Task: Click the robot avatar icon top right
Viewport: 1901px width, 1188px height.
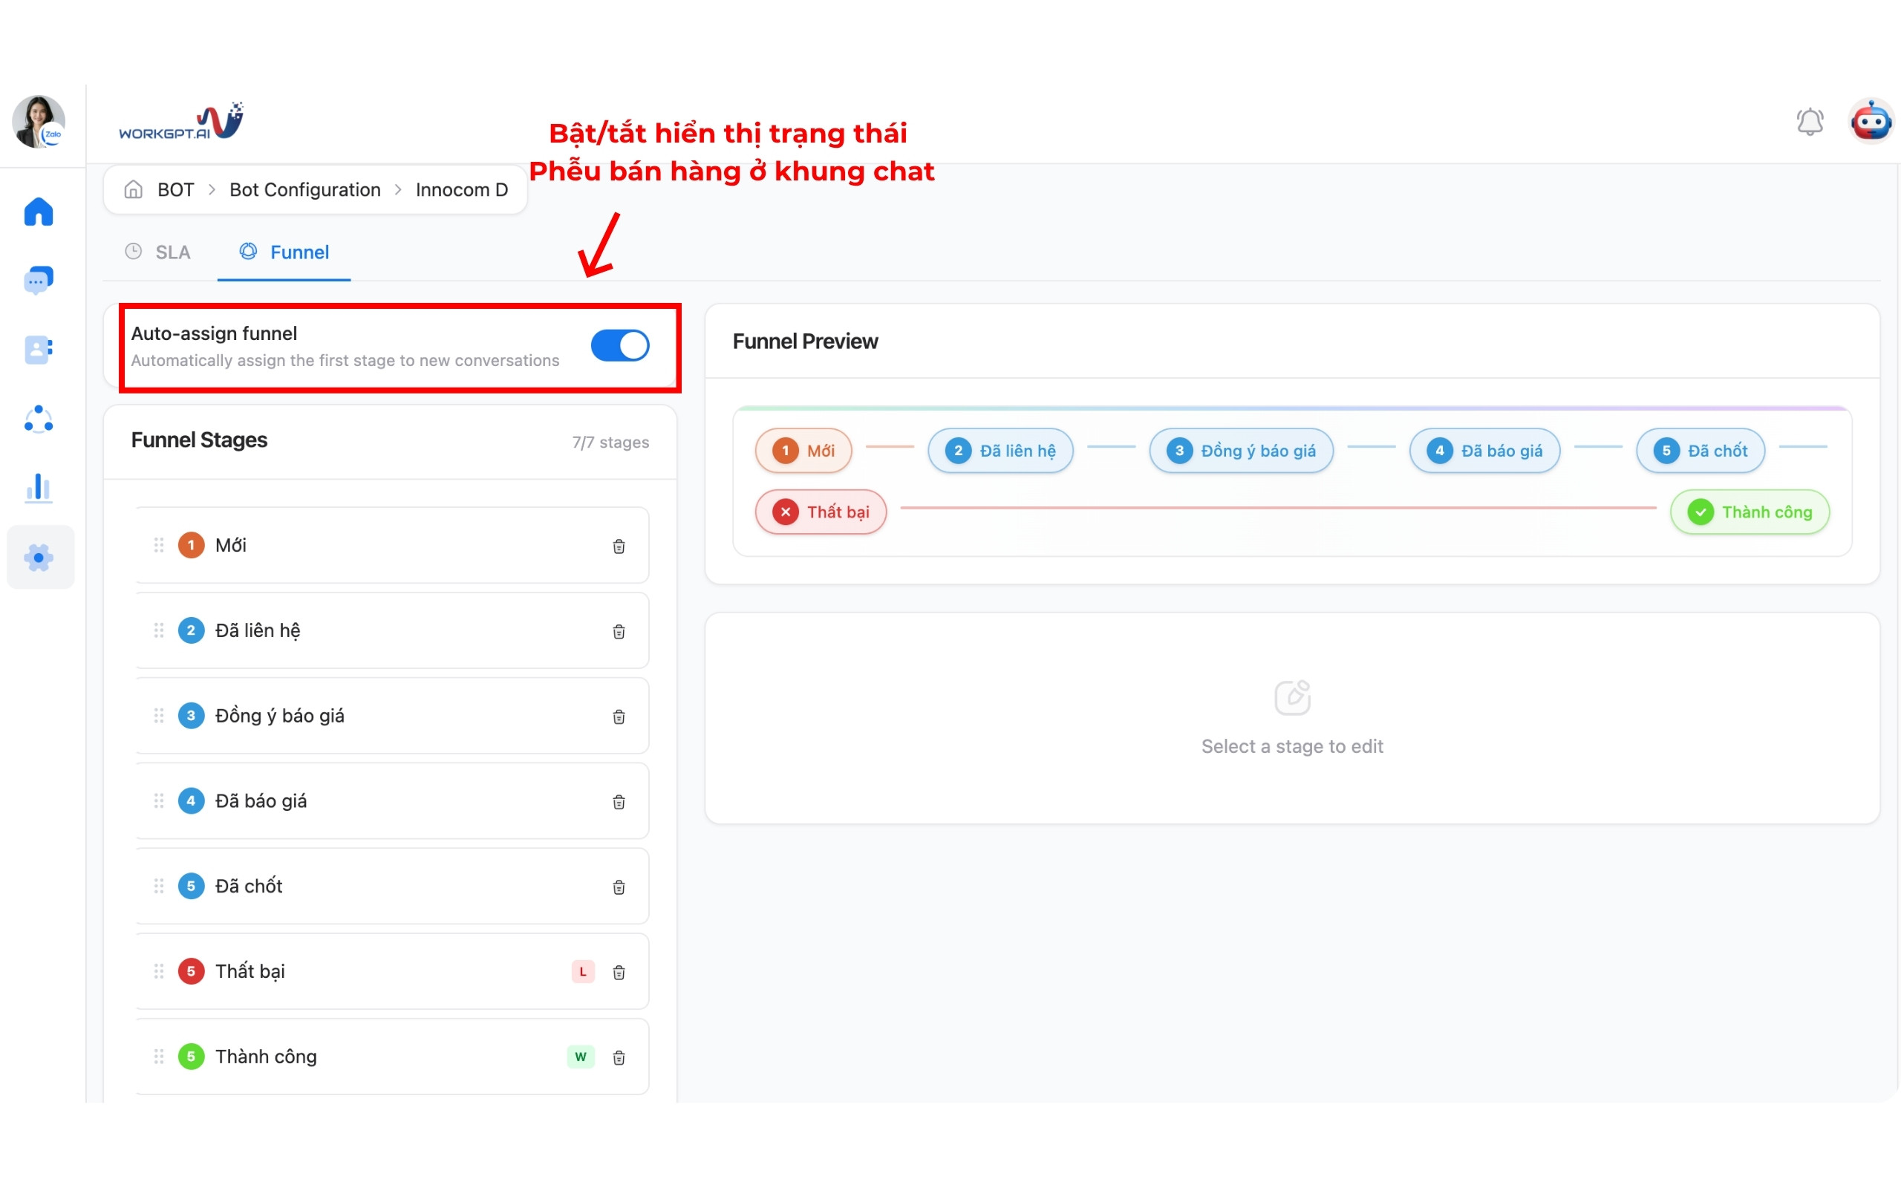Action: 1871,123
